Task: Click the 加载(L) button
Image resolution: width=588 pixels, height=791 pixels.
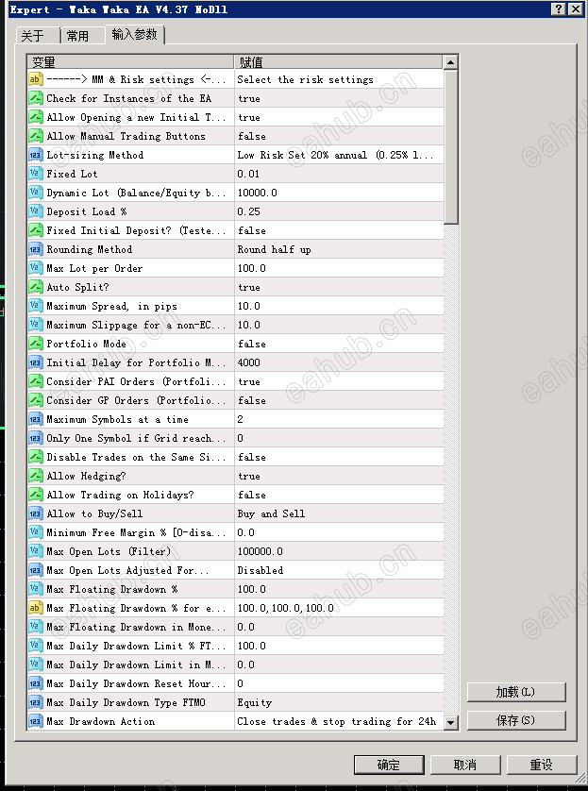Action: pyautogui.click(x=516, y=692)
